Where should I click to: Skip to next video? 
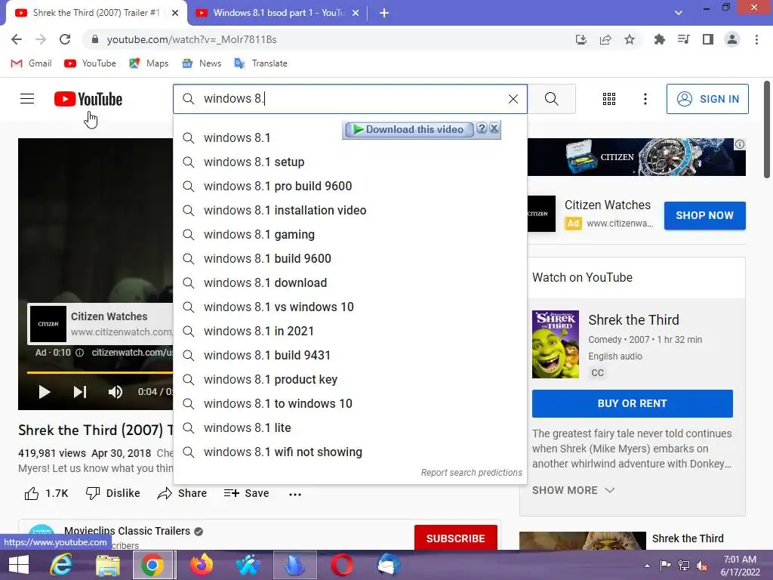click(x=80, y=392)
